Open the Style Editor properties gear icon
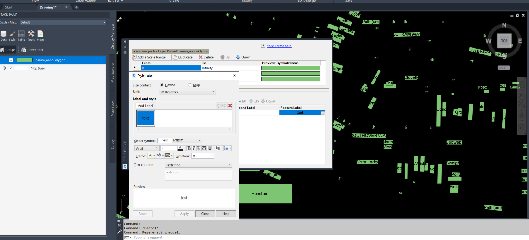Viewport: 529px width, 240px height. point(125,52)
